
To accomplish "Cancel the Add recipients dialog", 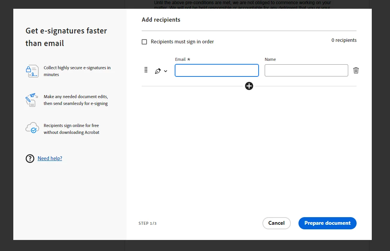I will pos(276,223).
